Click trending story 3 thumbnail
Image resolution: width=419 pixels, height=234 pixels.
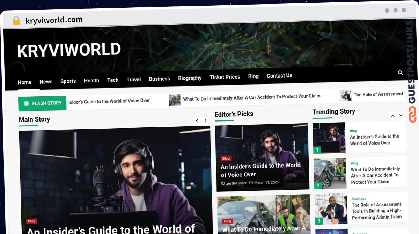click(x=331, y=209)
